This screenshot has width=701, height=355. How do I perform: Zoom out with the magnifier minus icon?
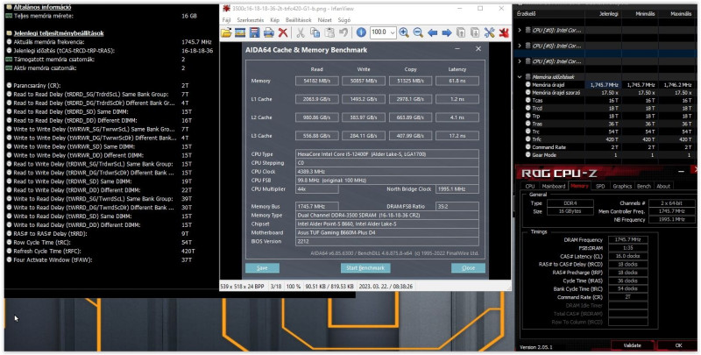click(x=419, y=32)
